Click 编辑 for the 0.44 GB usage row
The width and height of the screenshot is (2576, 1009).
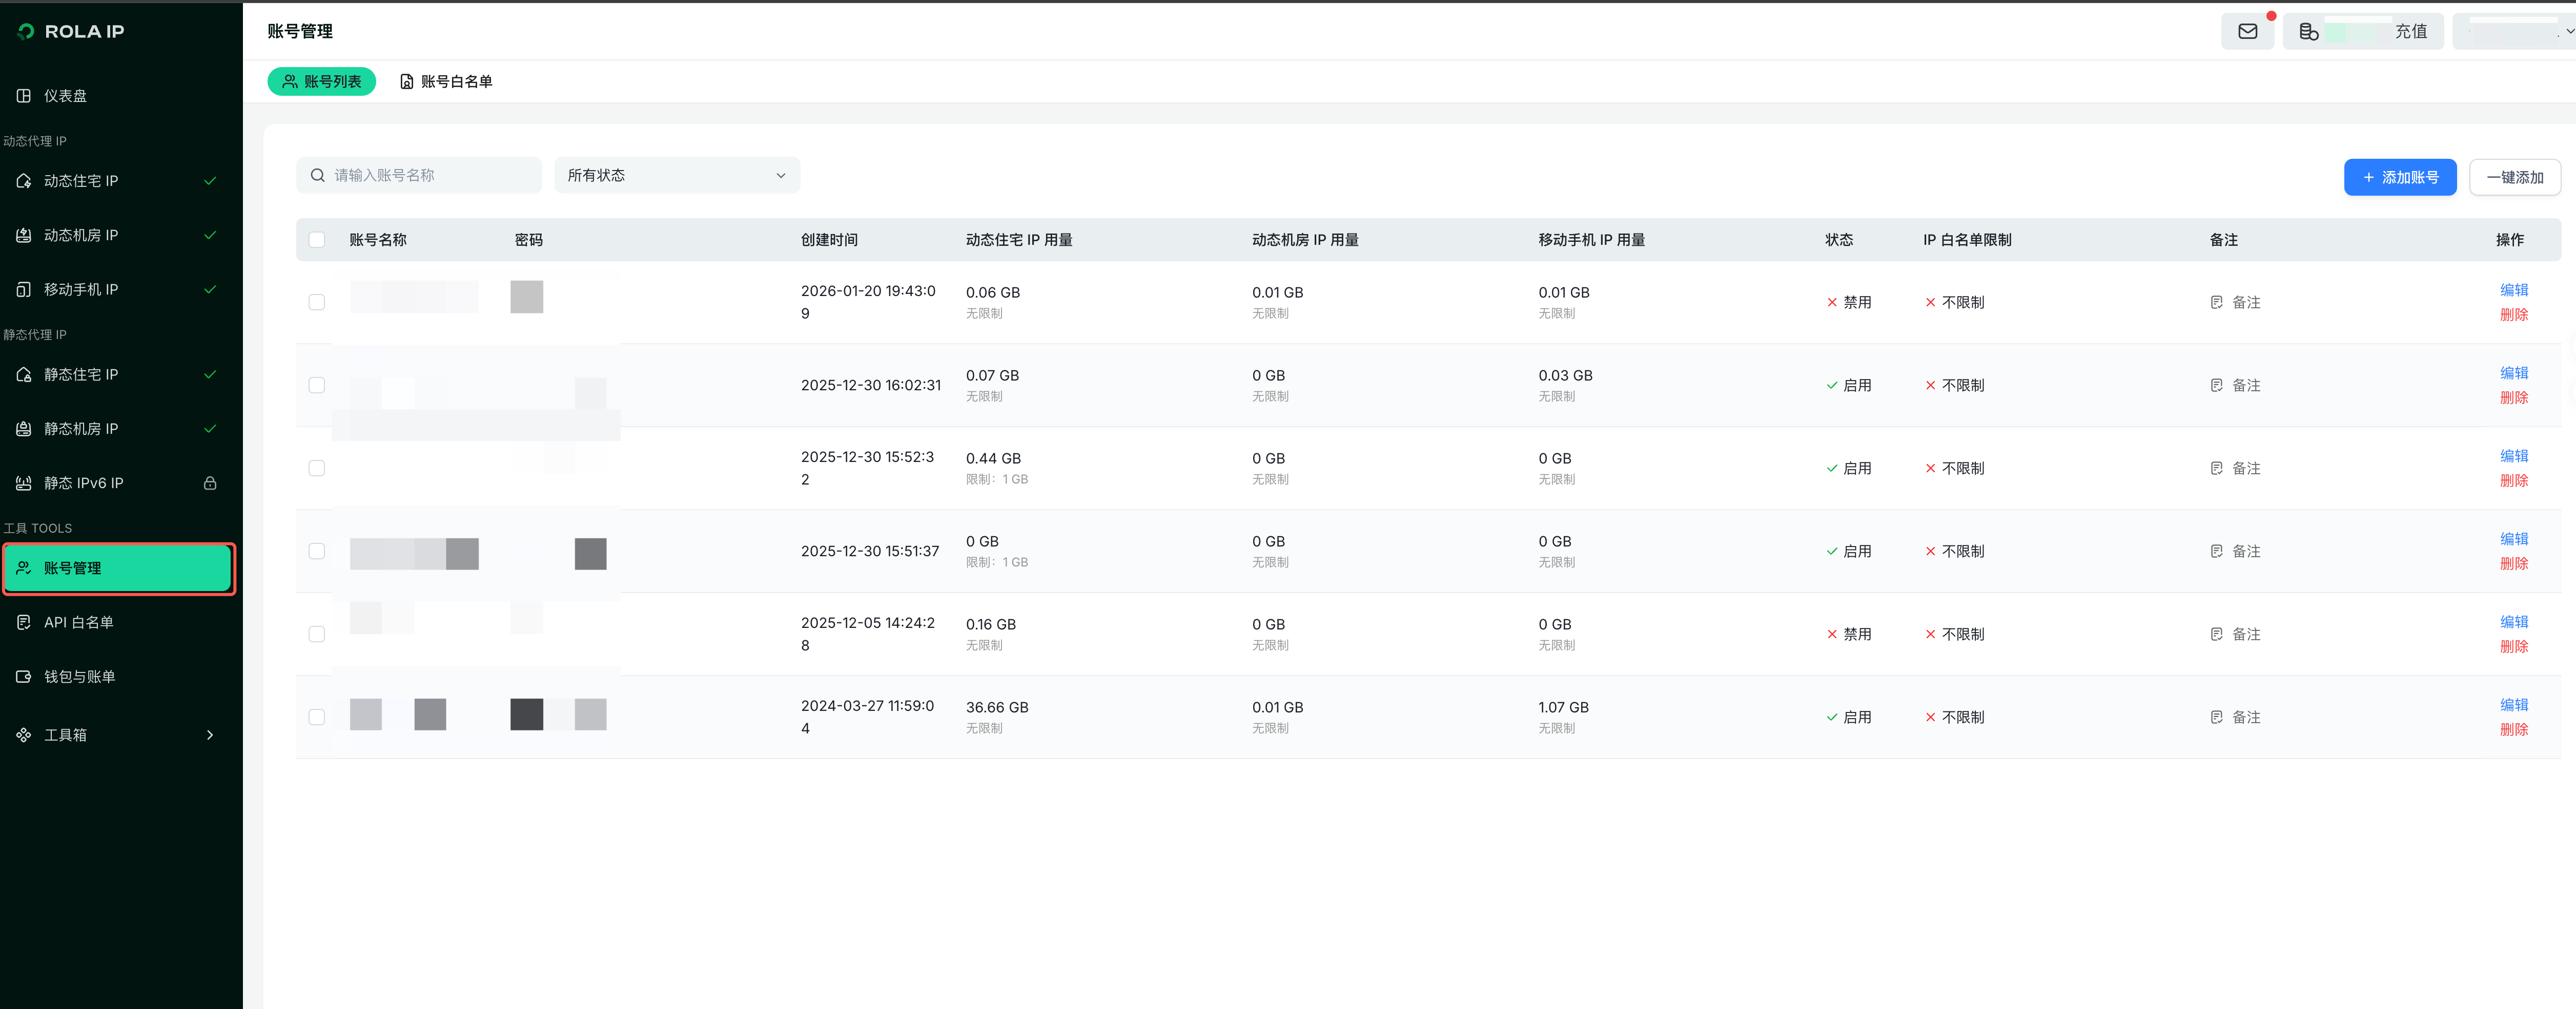pos(2513,456)
